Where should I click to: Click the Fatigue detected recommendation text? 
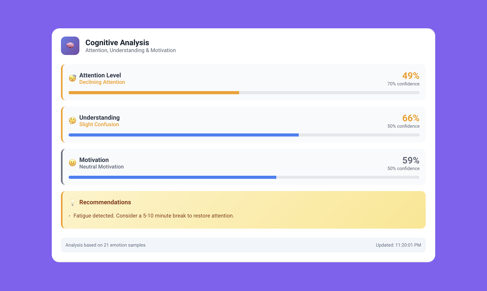click(154, 216)
